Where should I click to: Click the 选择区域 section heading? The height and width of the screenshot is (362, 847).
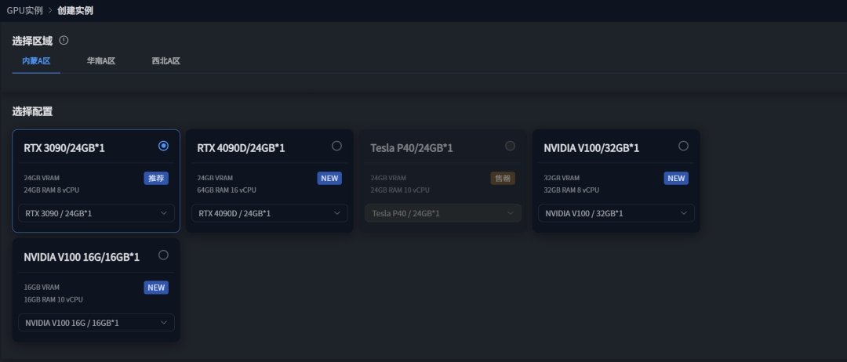pos(32,41)
